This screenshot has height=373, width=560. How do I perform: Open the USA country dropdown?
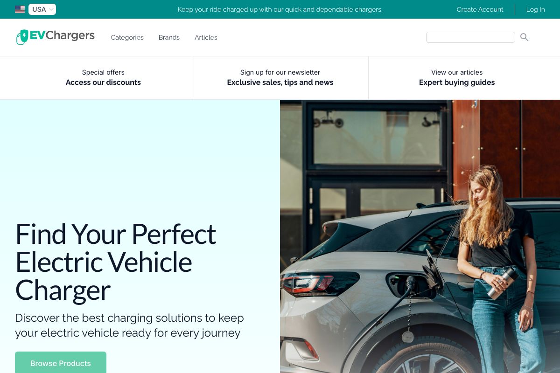42,9
